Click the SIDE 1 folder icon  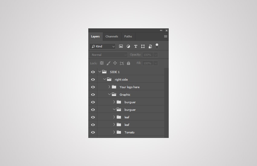click(x=104, y=72)
